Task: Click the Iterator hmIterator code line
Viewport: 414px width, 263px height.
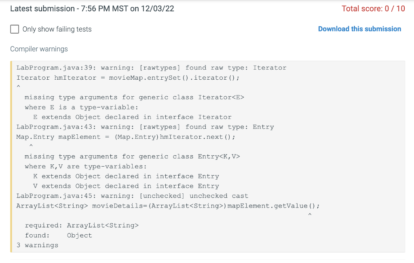Action: coord(128,78)
